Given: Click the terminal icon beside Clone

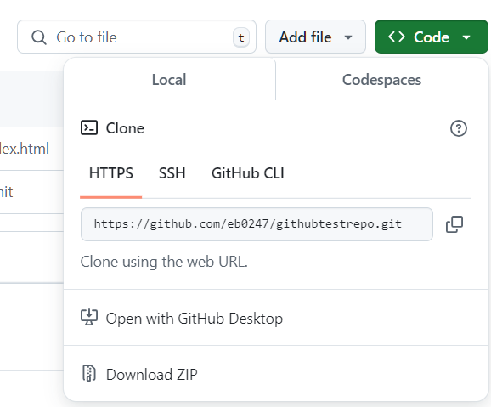Looking at the screenshot, I should click(x=89, y=127).
